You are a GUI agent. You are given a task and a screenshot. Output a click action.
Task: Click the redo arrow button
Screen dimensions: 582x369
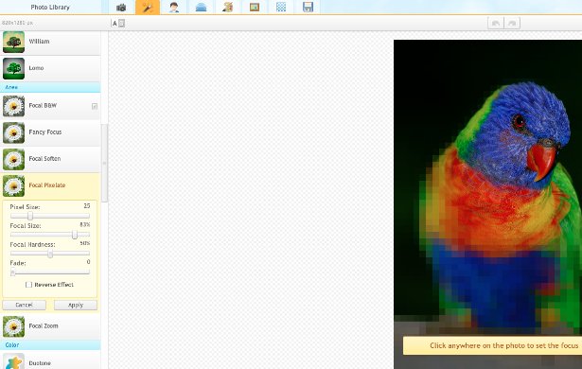click(x=512, y=23)
